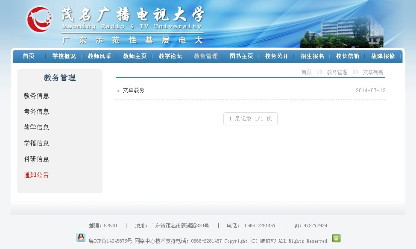Viewport: 416px width, 249px height.
Task: Open the QQ penguin icon in footer
Action: pos(81,237)
